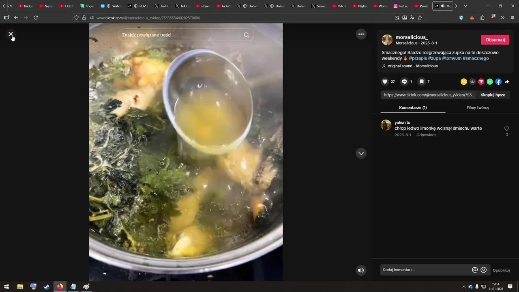Screen dimensions: 519x292
Task: Switch to the 'Troll F' X browser tab
Action: [161, 6]
